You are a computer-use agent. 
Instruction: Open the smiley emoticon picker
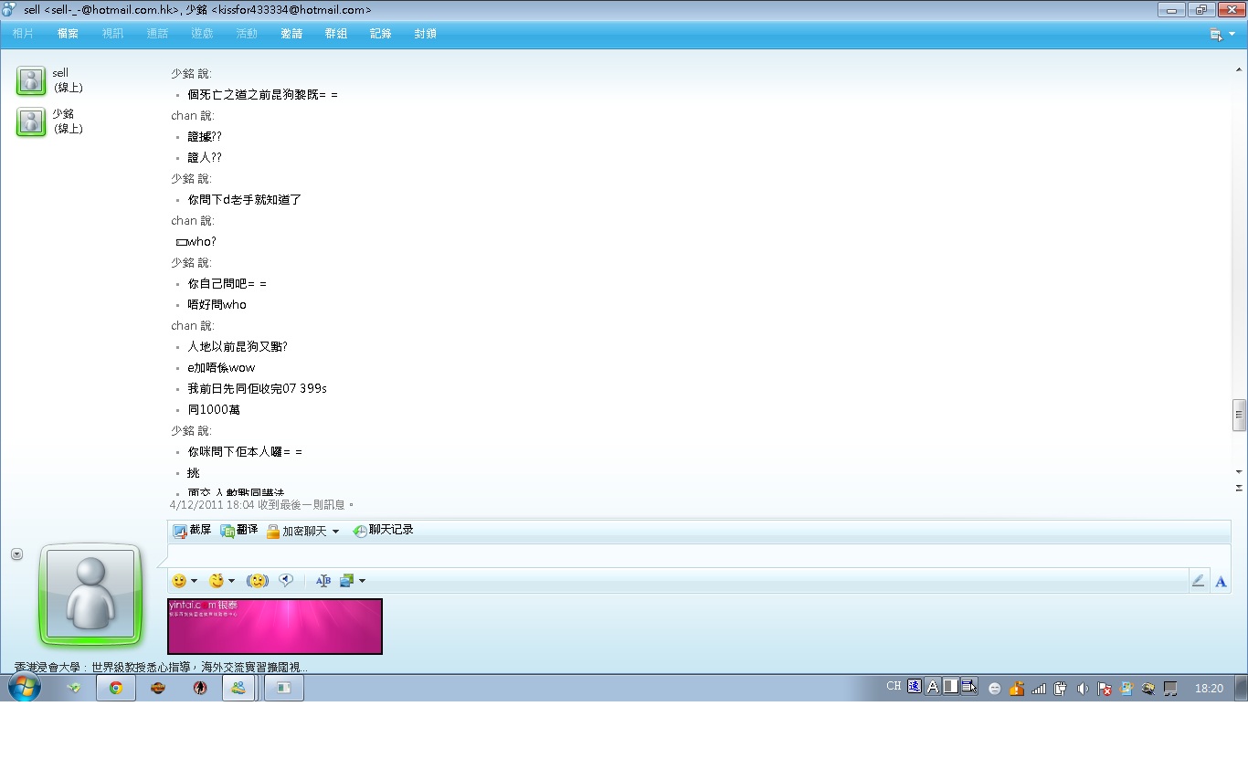coord(179,581)
